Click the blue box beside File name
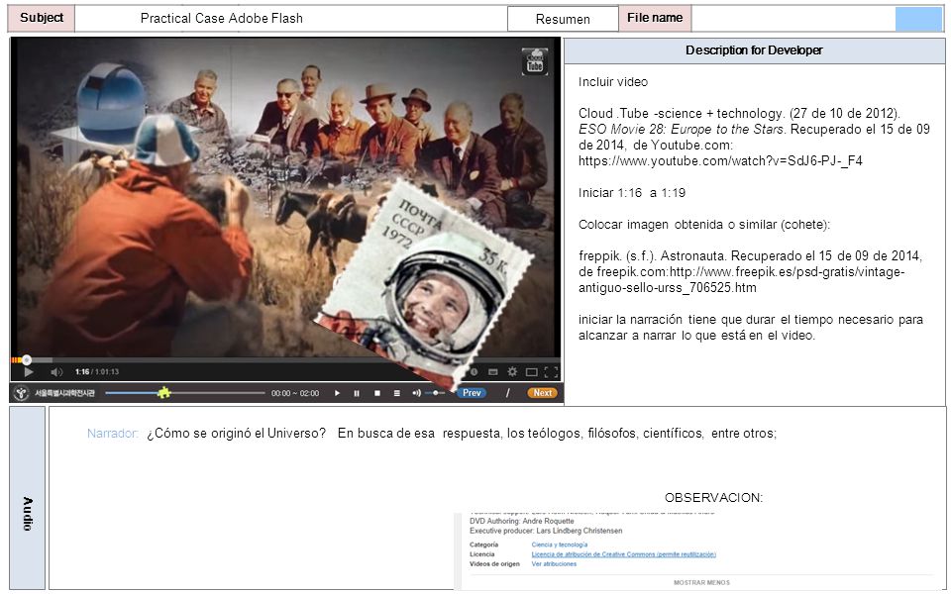951x594 pixels. click(x=919, y=20)
